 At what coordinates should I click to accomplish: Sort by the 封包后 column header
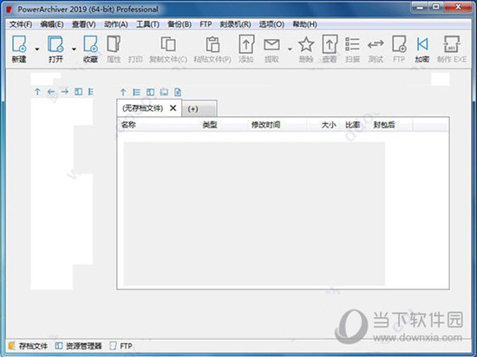(384, 125)
